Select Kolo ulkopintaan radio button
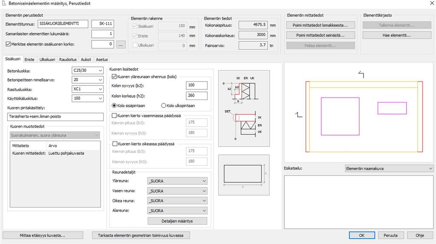This screenshot has height=244, width=436. click(x=164, y=106)
